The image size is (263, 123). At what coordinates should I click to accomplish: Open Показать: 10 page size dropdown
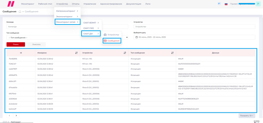(247, 115)
